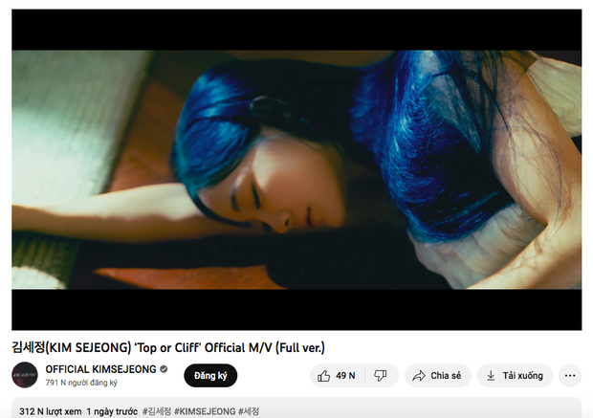Click the 791 N người đăng ký text
Image resolution: width=593 pixels, height=418 pixels.
click(x=81, y=383)
